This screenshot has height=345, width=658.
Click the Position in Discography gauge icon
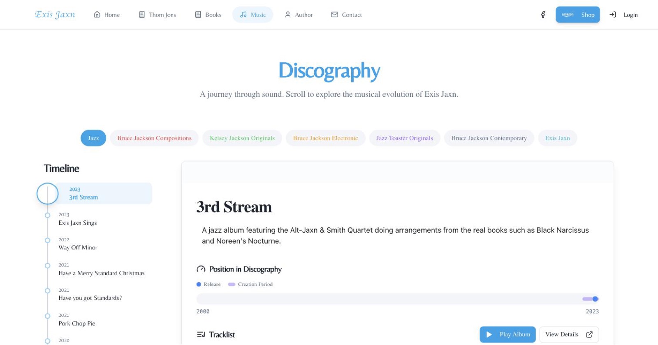(x=201, y=269)
